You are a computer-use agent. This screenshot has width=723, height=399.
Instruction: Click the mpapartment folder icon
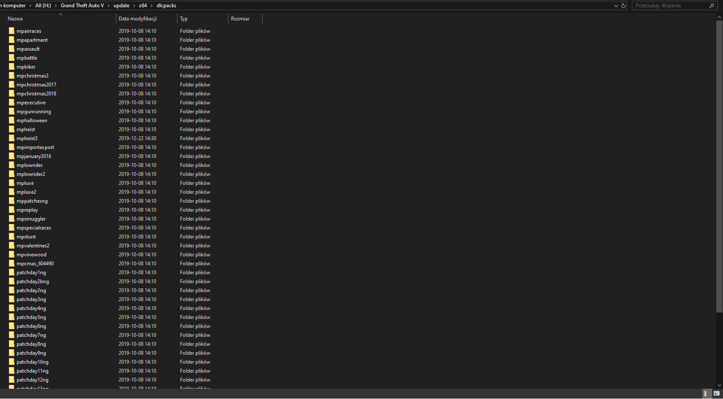11,40
